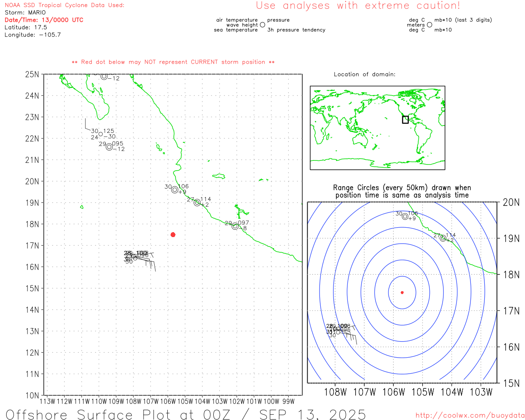Click '3h pressure tendency' legend label

click(x=296, y=30)
